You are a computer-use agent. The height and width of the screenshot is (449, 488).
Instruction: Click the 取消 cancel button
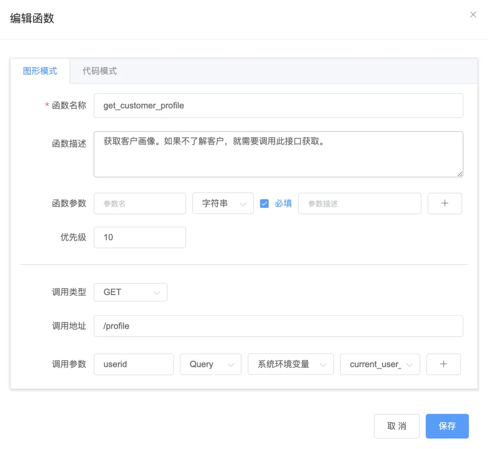tap(396, 426)
